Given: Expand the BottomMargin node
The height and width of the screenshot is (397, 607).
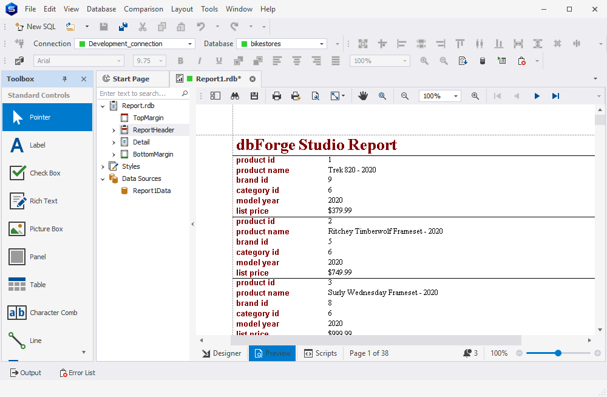Looking at the screenshot, I should 114,155.
